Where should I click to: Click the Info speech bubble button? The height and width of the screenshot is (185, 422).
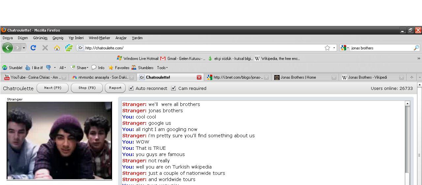click(x=98, y=67)
